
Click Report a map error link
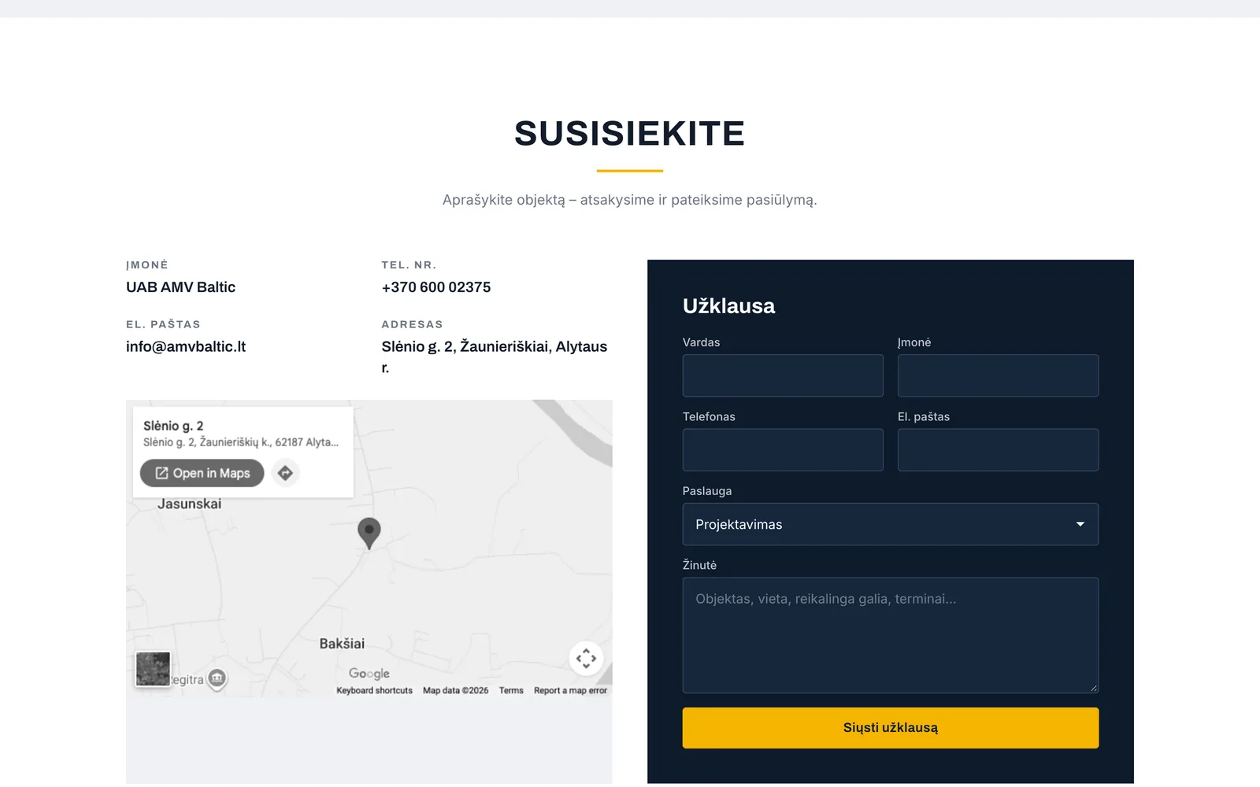[x=570, y=690]
